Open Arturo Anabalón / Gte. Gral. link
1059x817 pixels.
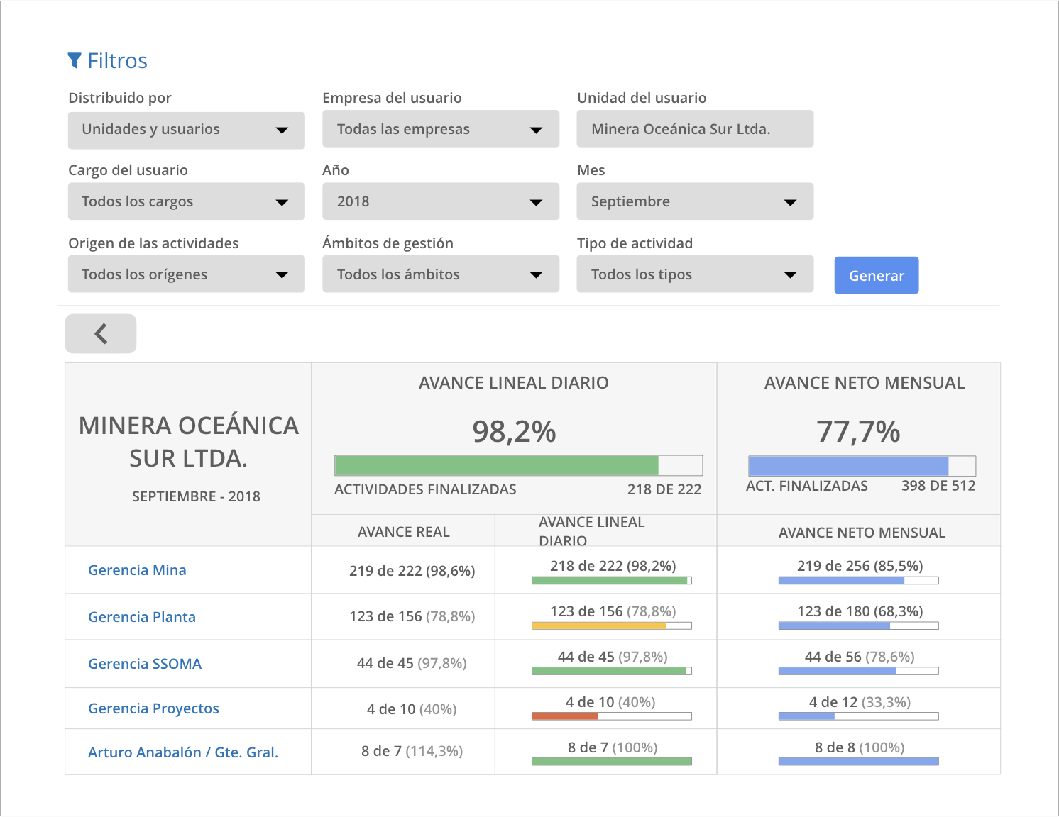183,752
